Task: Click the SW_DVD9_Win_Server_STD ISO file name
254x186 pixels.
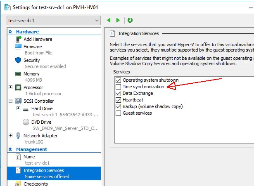Action: 66,128
